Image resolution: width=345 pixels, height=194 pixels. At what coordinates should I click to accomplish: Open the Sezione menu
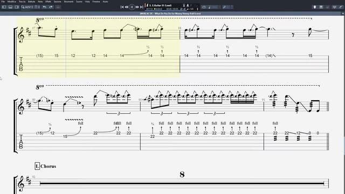[x=58, y=2]
